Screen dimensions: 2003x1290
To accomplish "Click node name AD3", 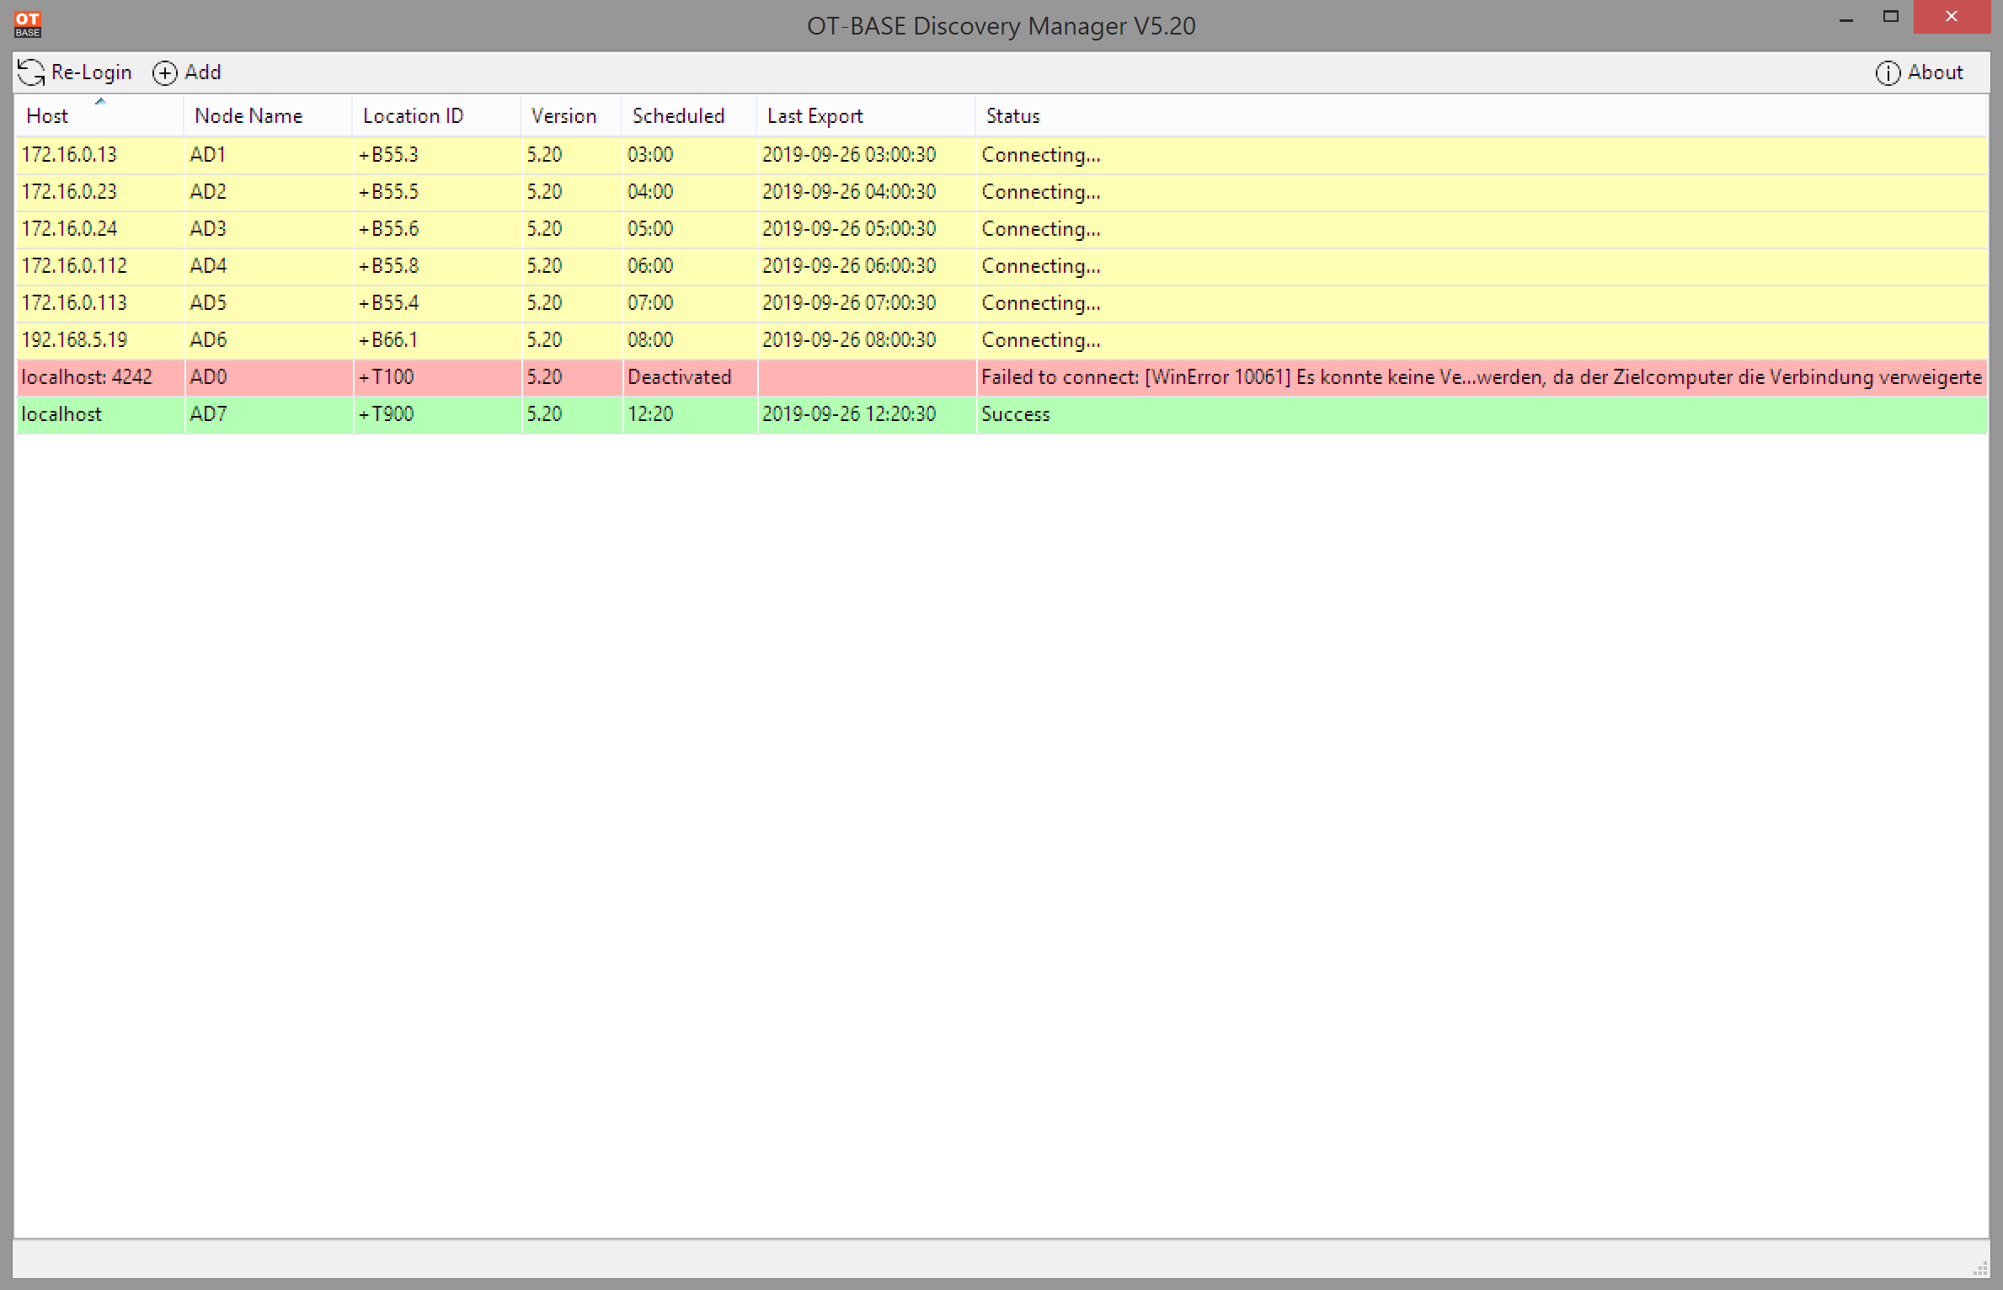I will (x=208, y=229).
